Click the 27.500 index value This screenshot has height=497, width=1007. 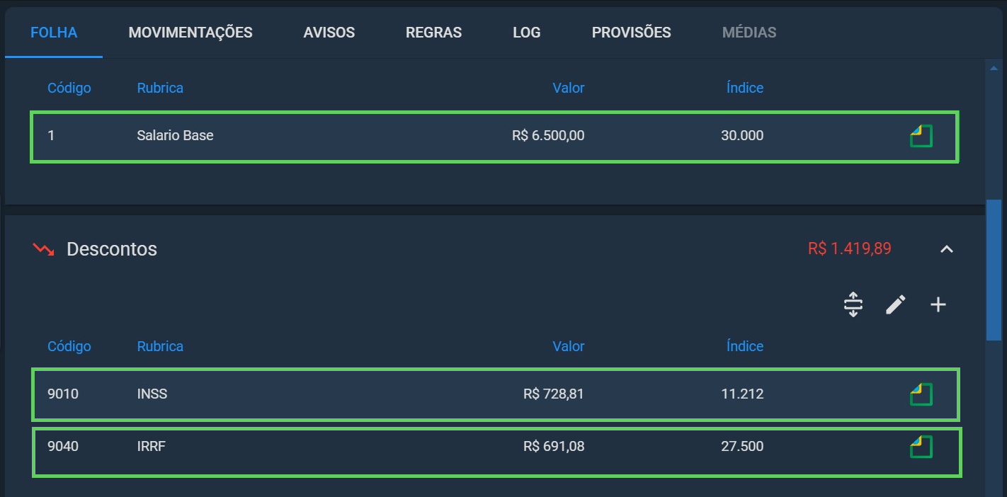pos(742,447)
